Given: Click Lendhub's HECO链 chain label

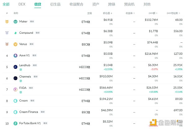Looking at the screenshot, I should tap(84, 67).
